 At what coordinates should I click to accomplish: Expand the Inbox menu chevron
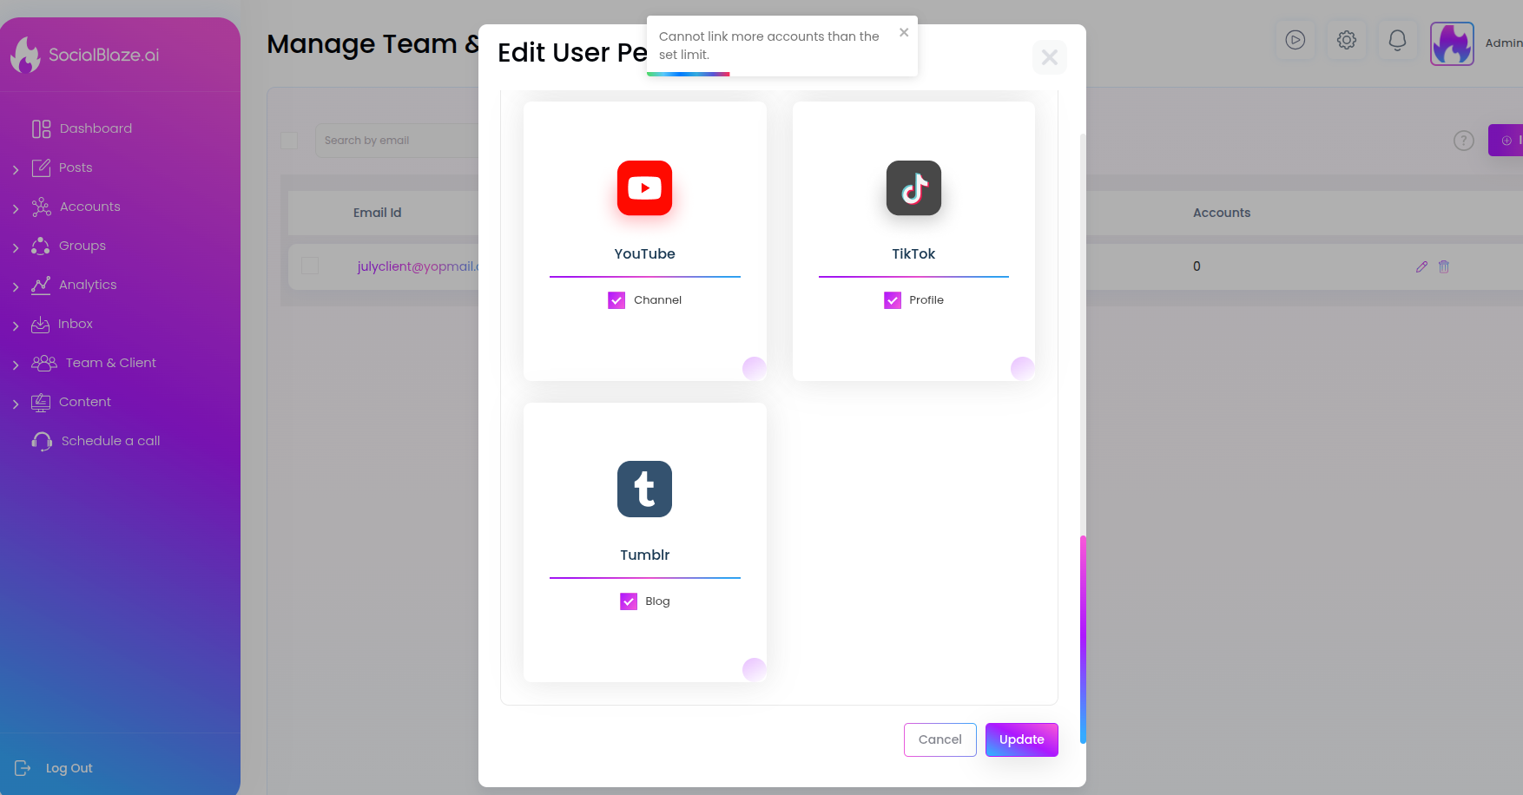[16, 325]
